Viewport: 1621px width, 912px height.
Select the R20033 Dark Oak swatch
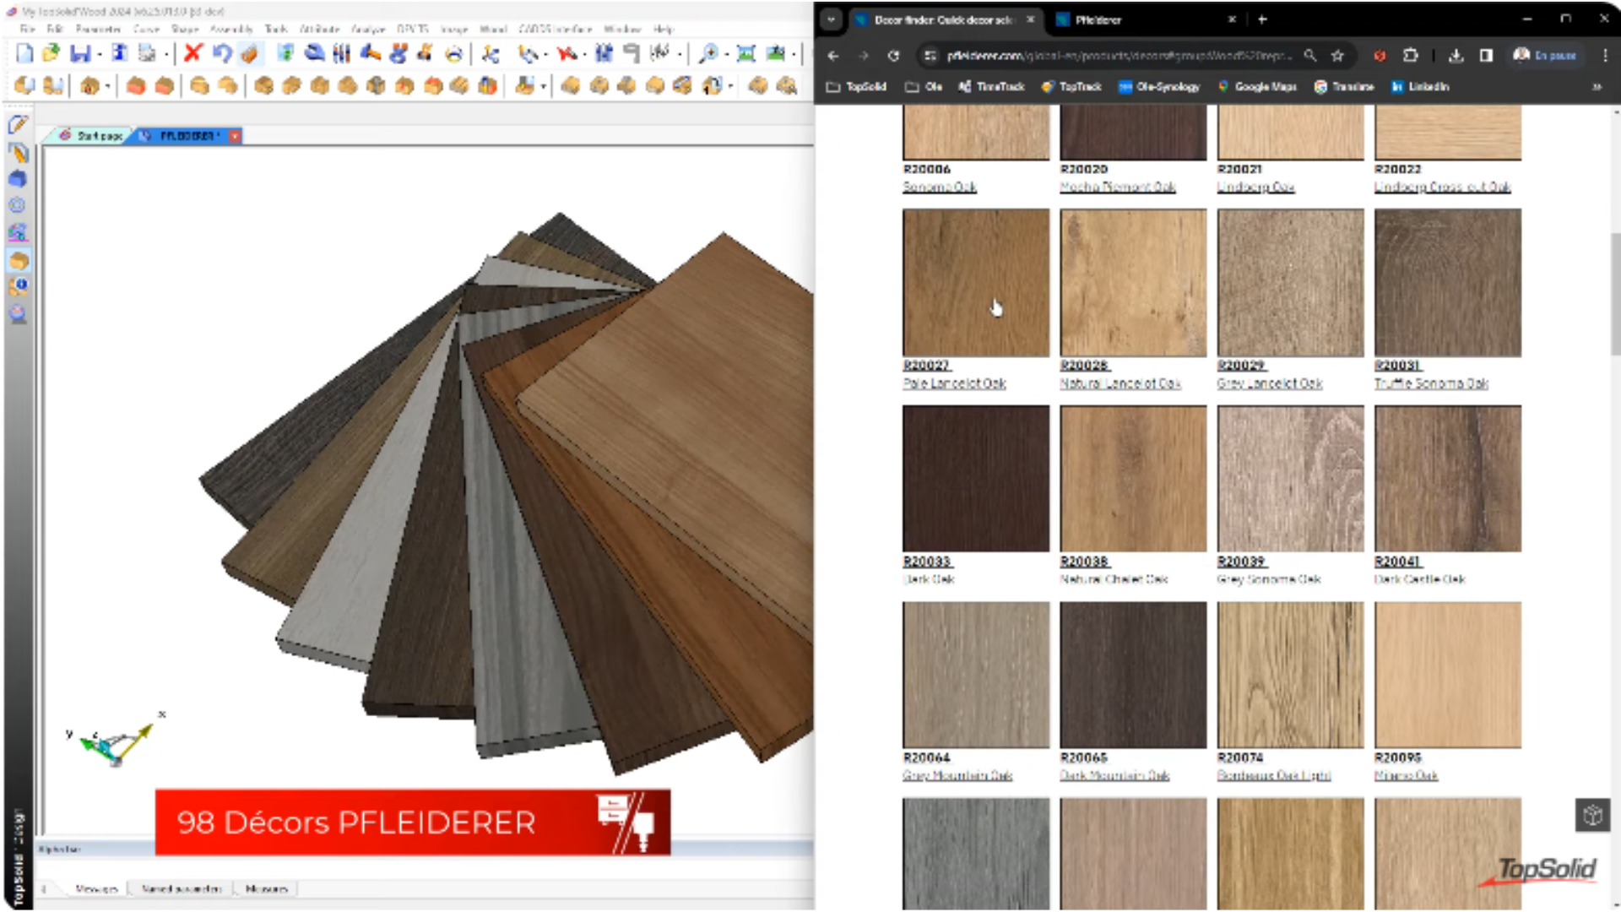(976, 478)
